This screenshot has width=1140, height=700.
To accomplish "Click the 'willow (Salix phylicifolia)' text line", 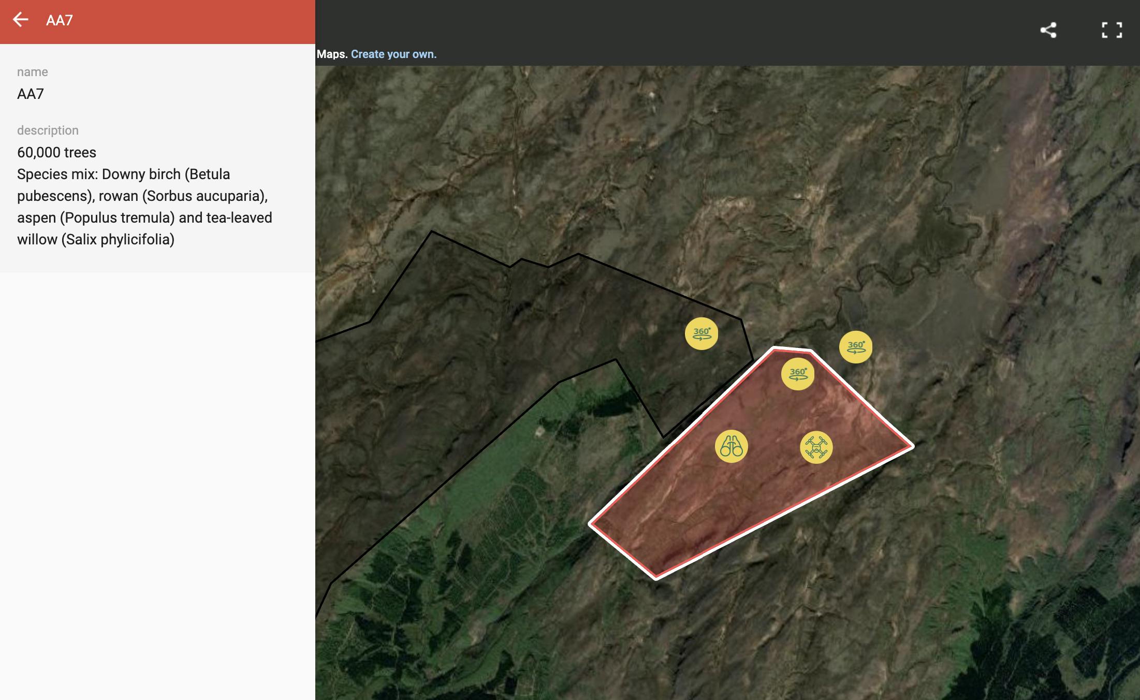I will 96,239.
